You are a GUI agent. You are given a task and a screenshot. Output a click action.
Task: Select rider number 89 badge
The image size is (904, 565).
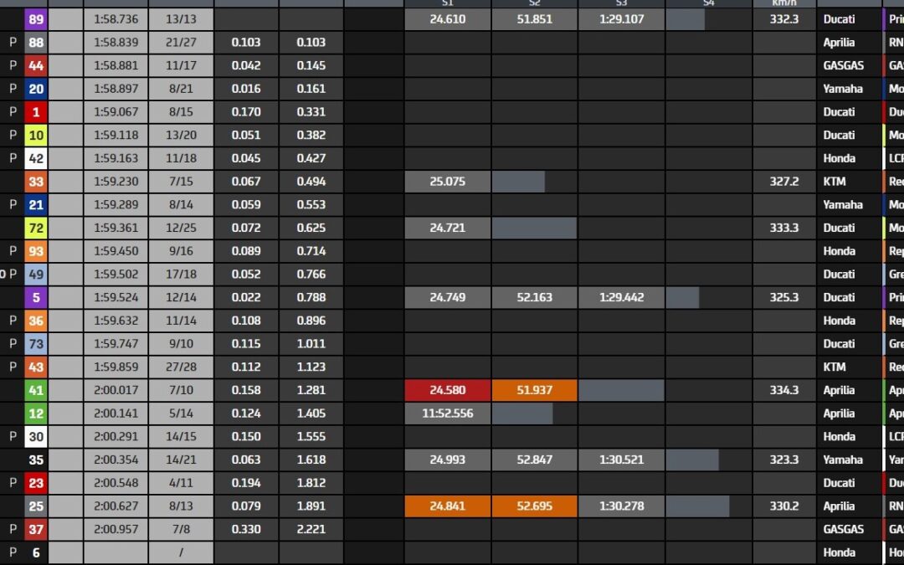tap(36, 18)
